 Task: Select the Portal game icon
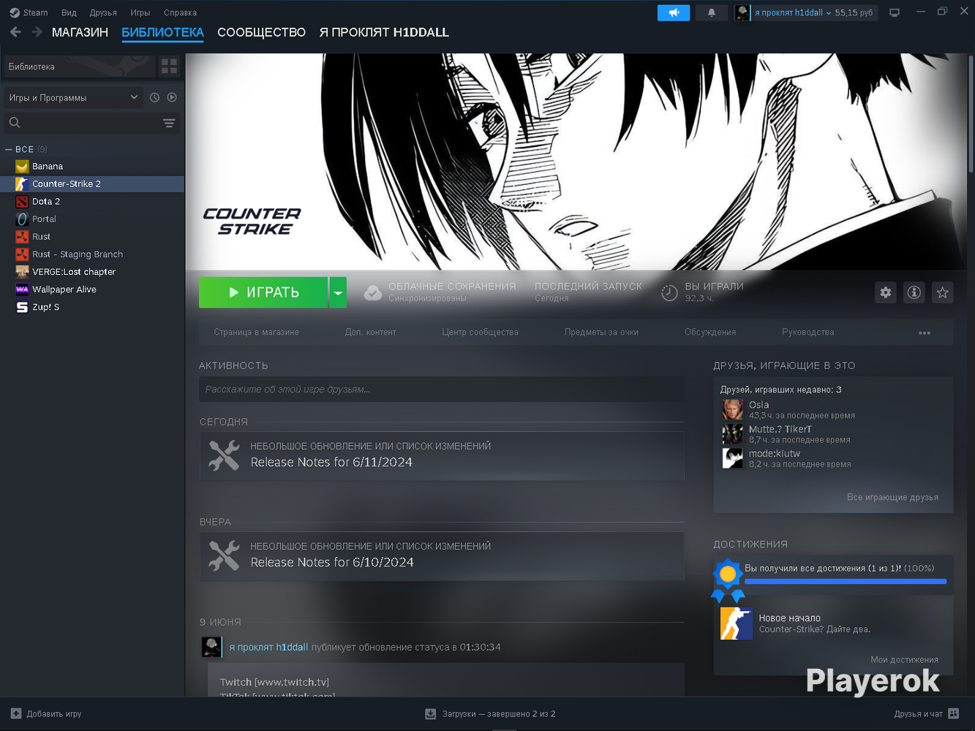[x=22, y=219]
